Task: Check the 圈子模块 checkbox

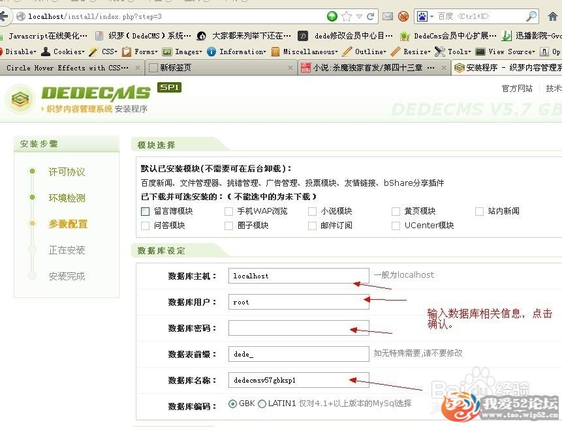Action: (228, 226)
